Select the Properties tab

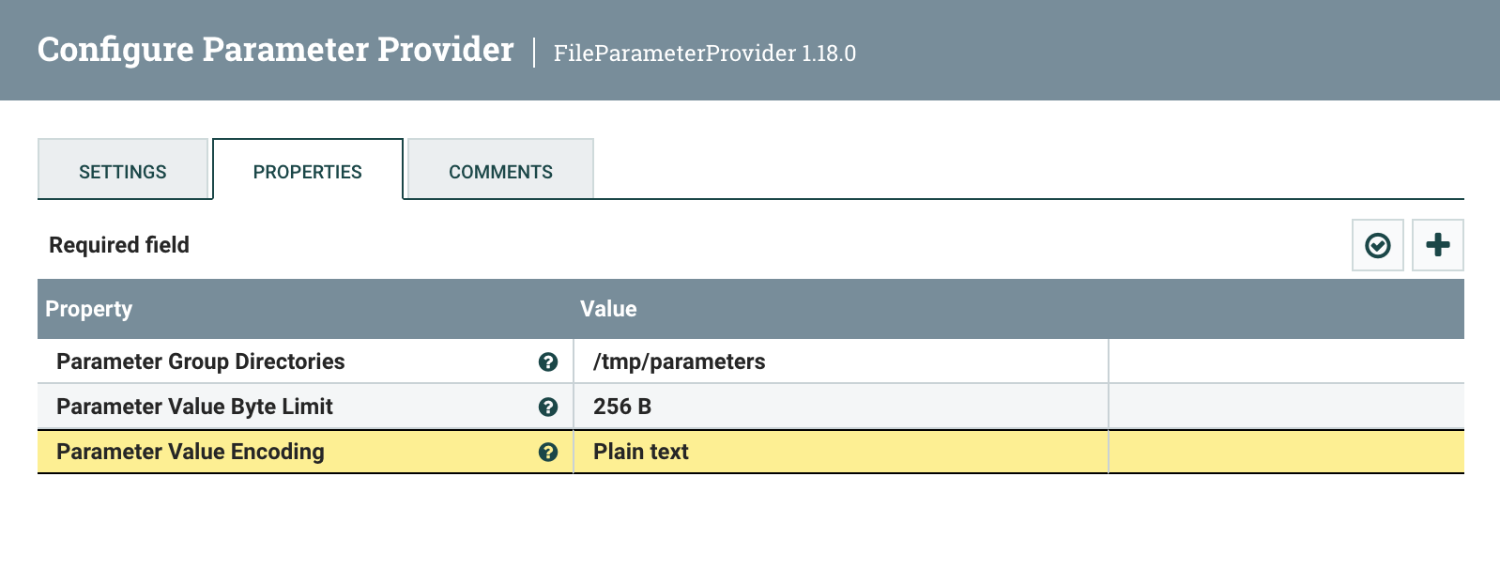coord(308,171)
